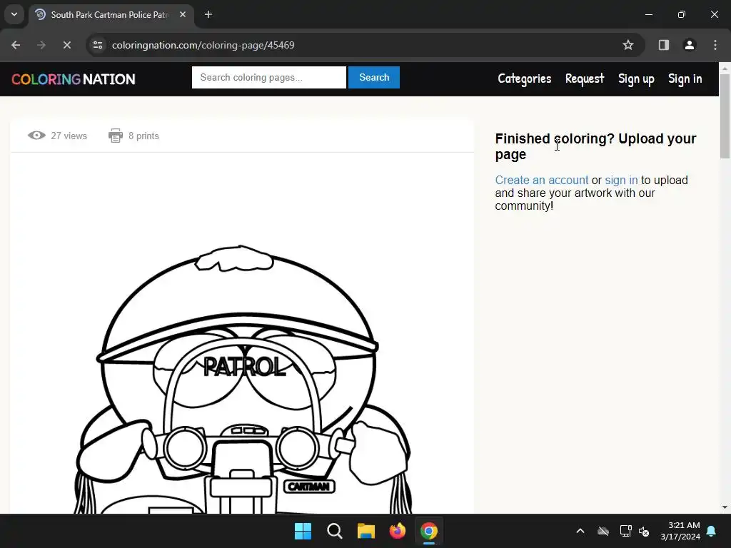Open the Chrome side panel icon
Image resolution: width=731 pixels, height=548 pixels.
[x=663, y=45]
